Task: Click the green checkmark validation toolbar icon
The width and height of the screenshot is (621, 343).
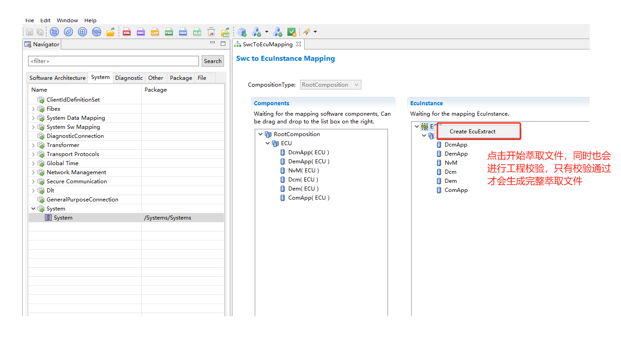Action: 291,32
